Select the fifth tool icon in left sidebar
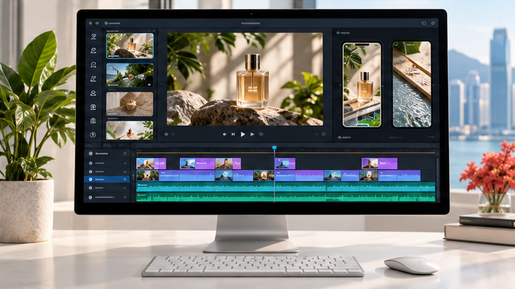The height and width of the screenshot is (289, 515). 93,93
